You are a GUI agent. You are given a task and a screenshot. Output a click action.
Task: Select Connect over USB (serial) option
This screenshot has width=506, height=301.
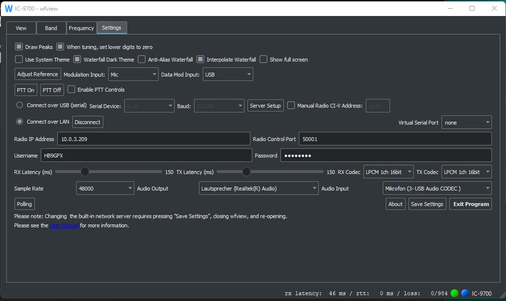coord(20,105)
